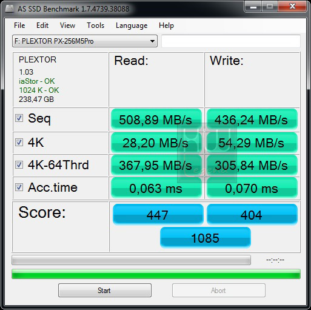Maximize the benchmark window

pos(270,7)
